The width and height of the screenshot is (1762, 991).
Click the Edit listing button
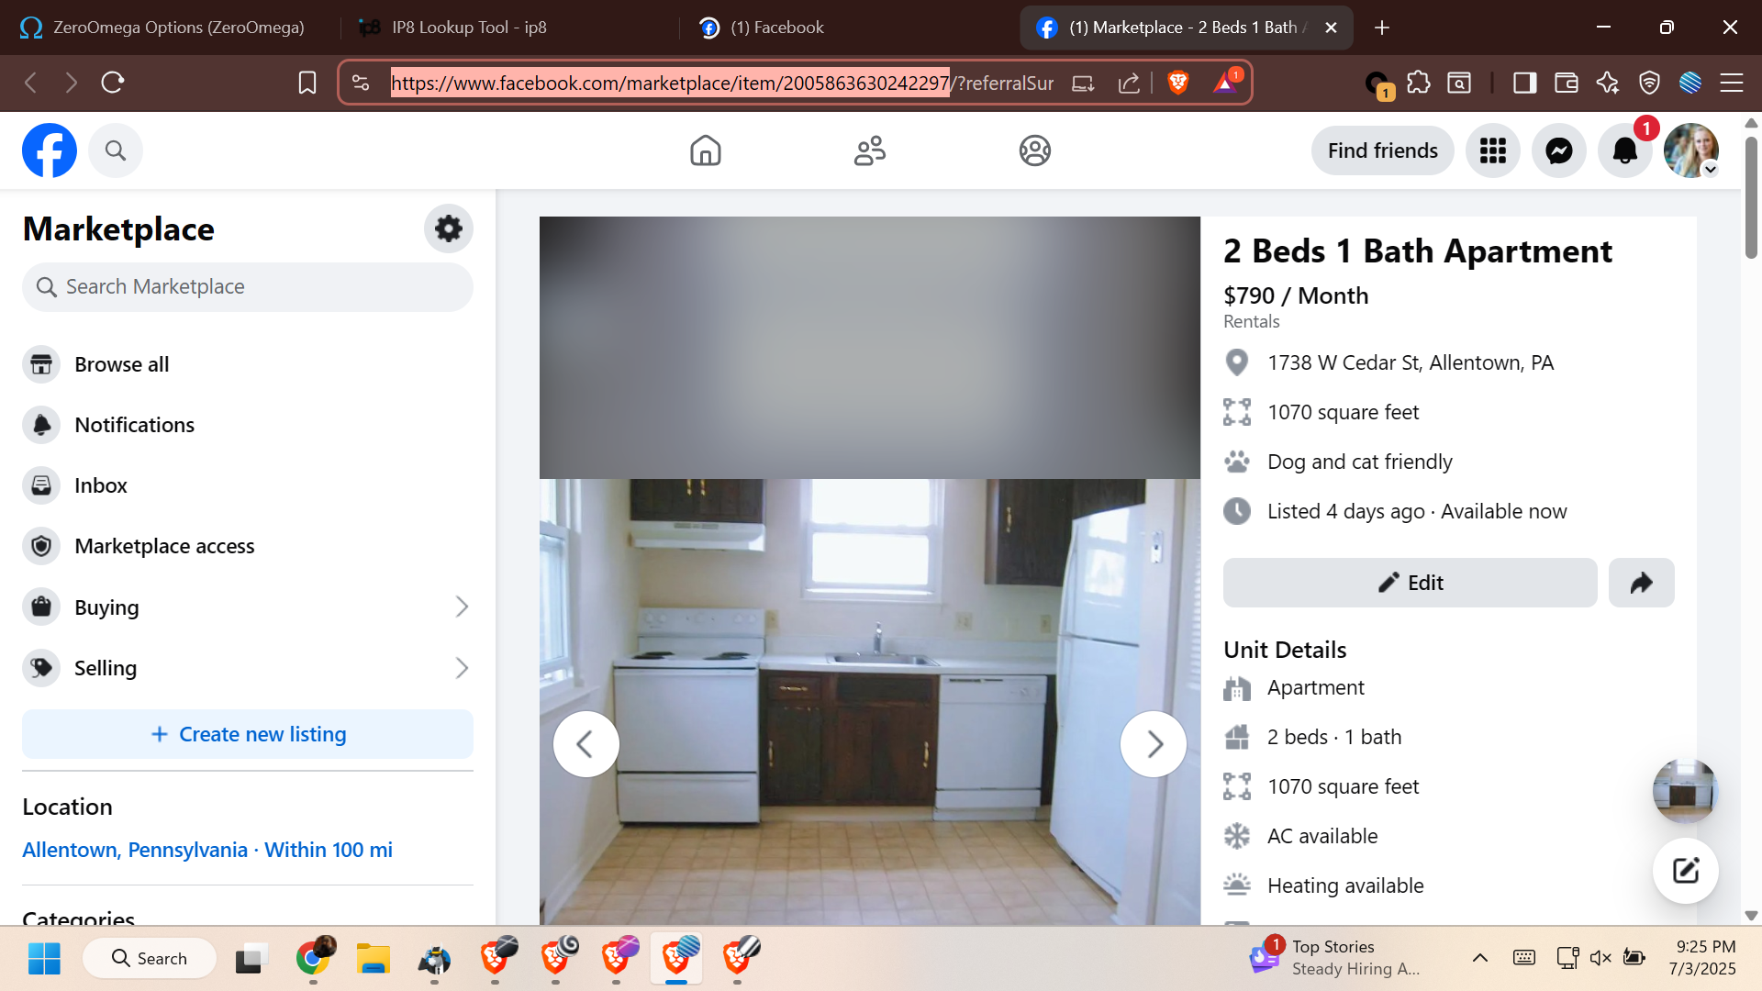pyautogui.click(x=1410, y=583)
